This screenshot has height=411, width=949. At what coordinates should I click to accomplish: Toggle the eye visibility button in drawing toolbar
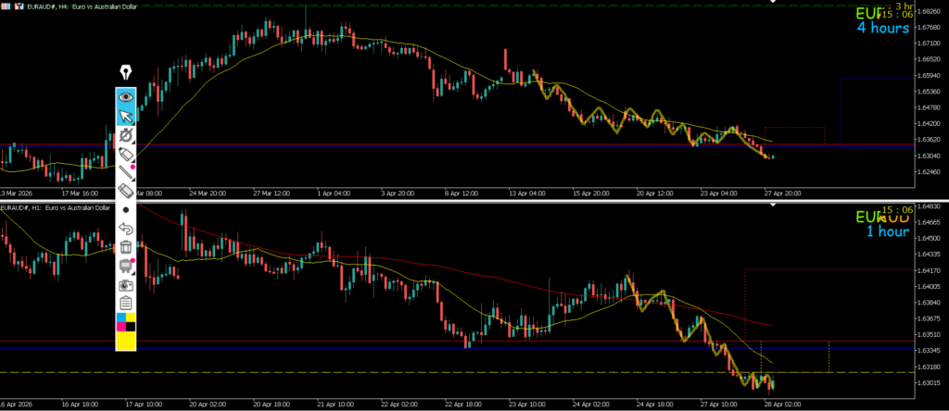point(126,96)
